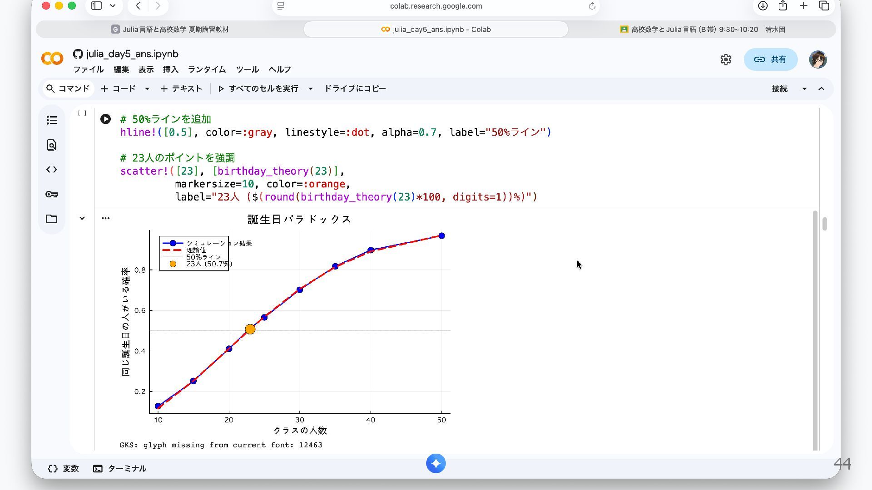Click the Gemini sparkle button
The height and width of the screenshot is (490, 872).
point(436,463)
